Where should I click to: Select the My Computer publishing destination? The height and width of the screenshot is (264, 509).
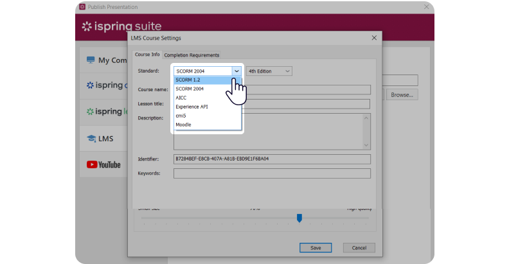point(104,60)
